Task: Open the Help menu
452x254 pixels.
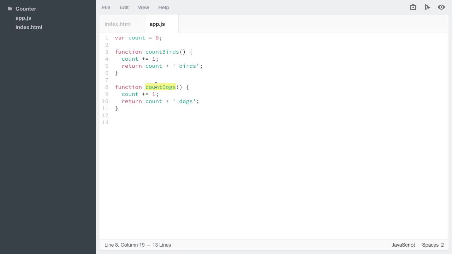Action: (x=163, y=7)
